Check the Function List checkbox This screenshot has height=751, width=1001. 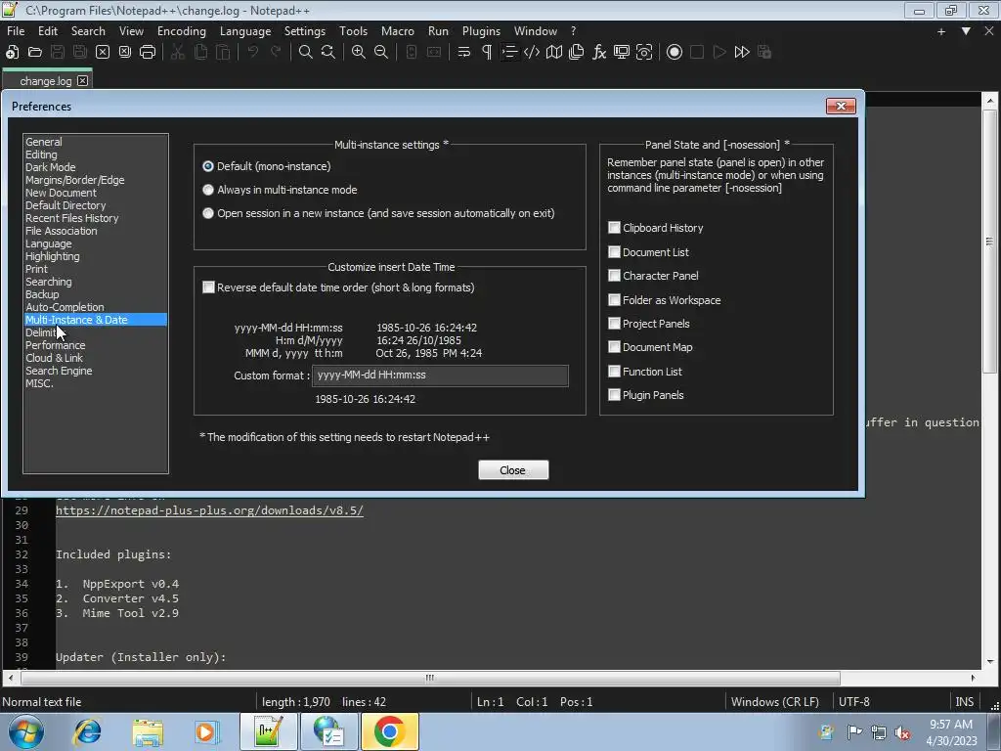(614, 371)
